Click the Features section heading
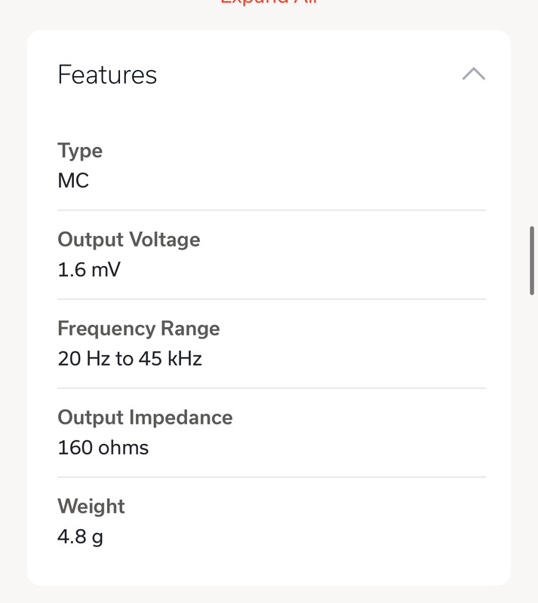 click(107, 75)
